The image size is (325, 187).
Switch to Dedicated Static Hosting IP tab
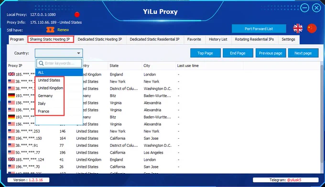click(100, 39)
